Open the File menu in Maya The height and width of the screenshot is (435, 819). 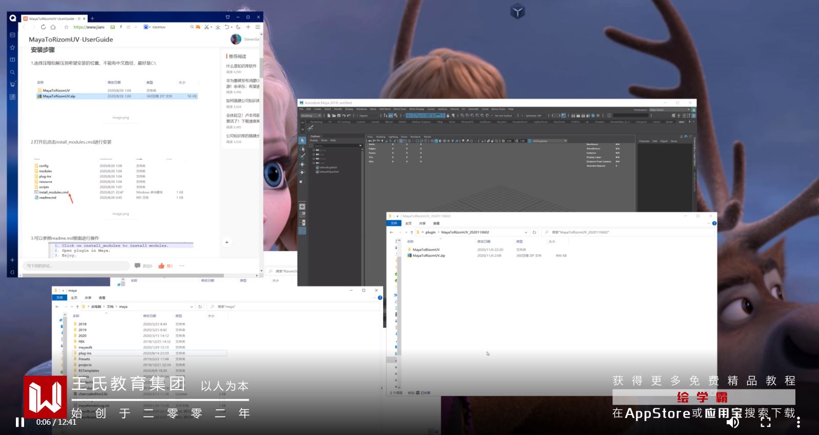302,109
